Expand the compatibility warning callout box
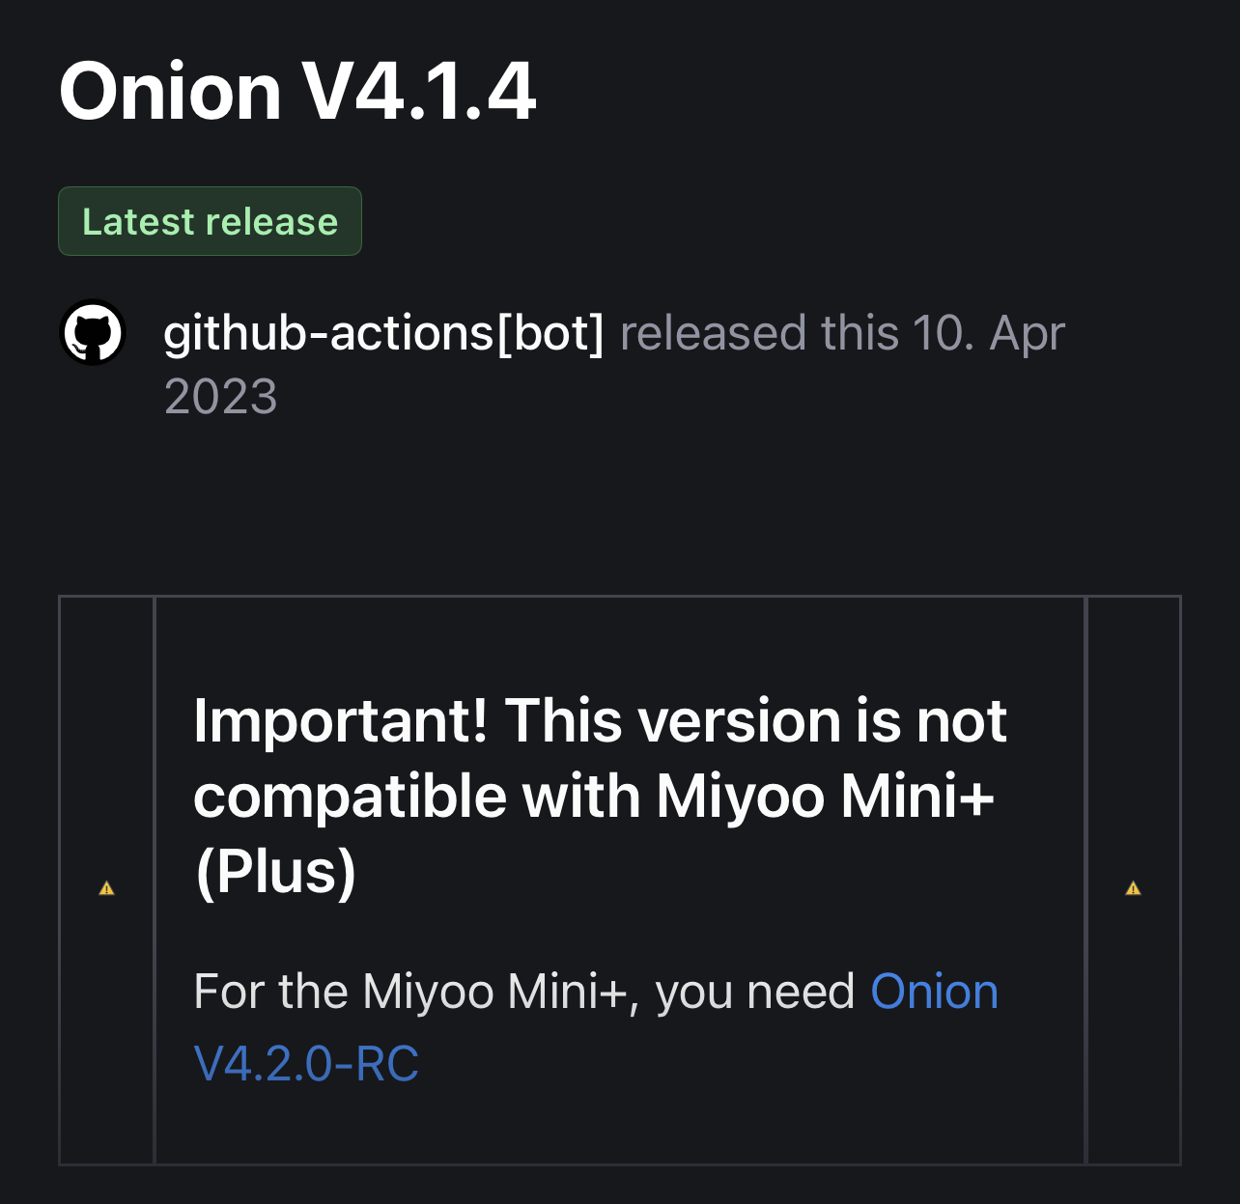This screenshot has height=1204, width=1240. click(618, 879)
